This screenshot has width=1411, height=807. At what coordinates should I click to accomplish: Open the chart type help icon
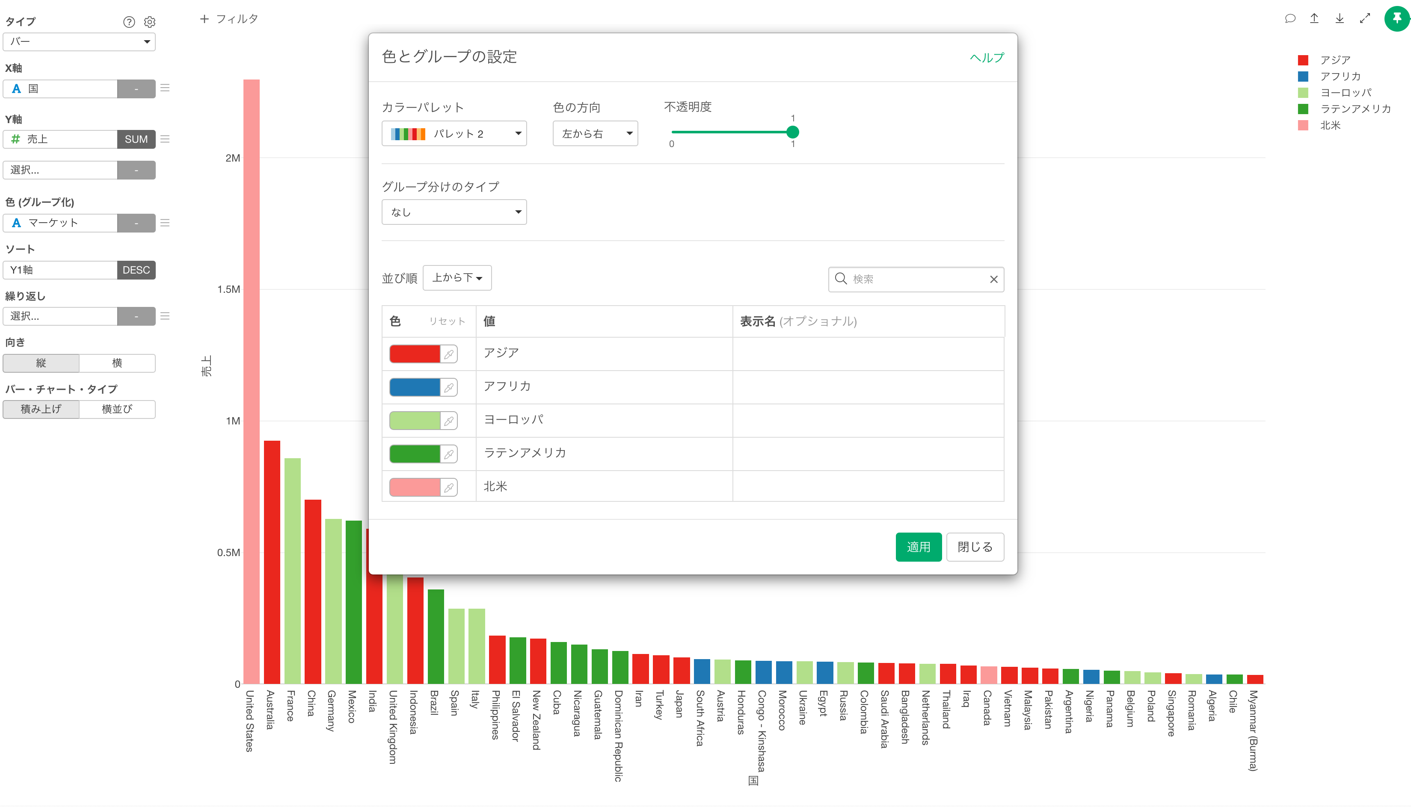129,22
